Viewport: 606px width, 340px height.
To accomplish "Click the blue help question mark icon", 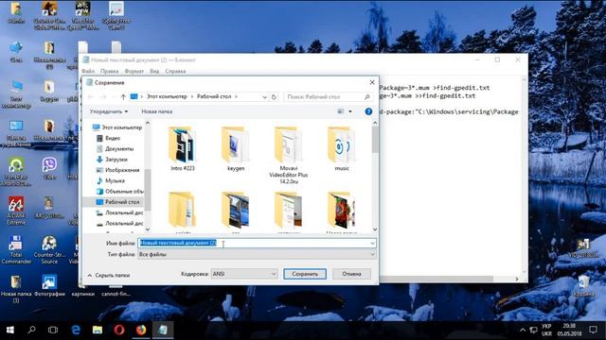I will point(368,111).
